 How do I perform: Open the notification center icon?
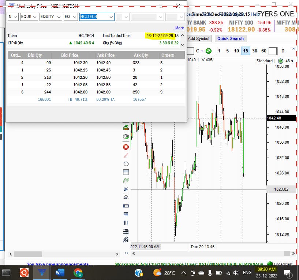click(x=287, y=273)
